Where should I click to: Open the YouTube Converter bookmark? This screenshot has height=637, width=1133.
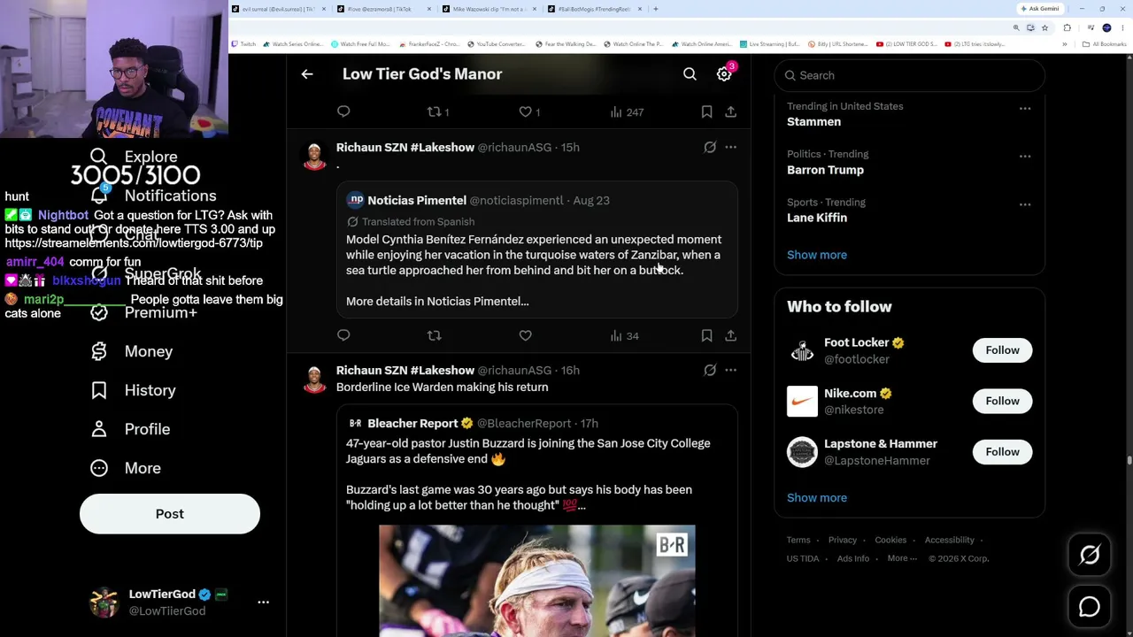tap(496, 44)
